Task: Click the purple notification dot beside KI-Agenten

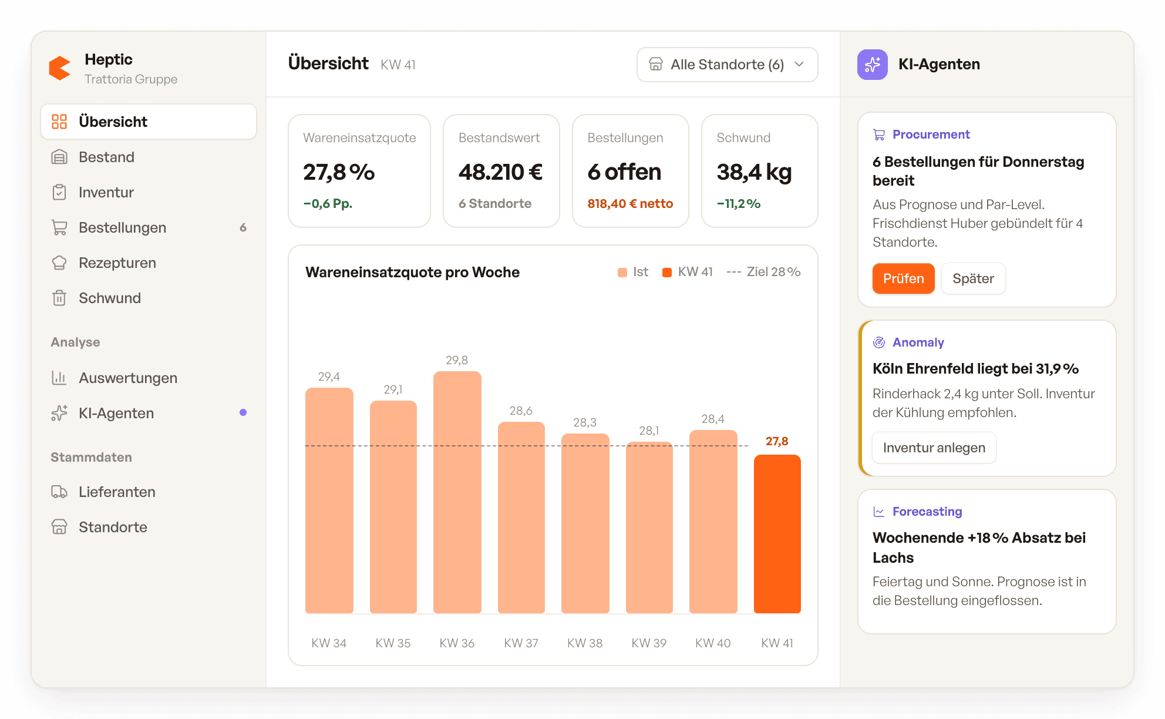Action: click(243, 412)
